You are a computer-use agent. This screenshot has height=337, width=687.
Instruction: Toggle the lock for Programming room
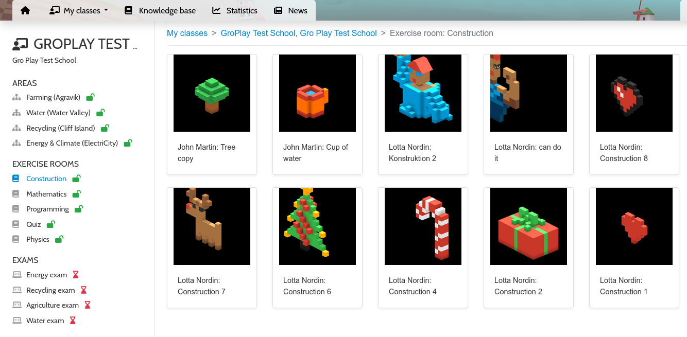[79, 208]
